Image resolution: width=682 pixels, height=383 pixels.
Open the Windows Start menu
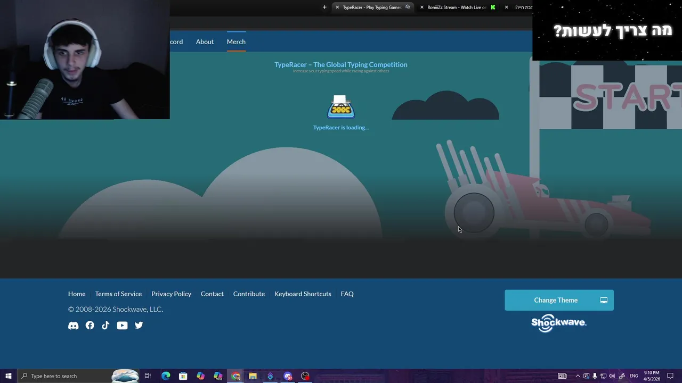(9, 376)
